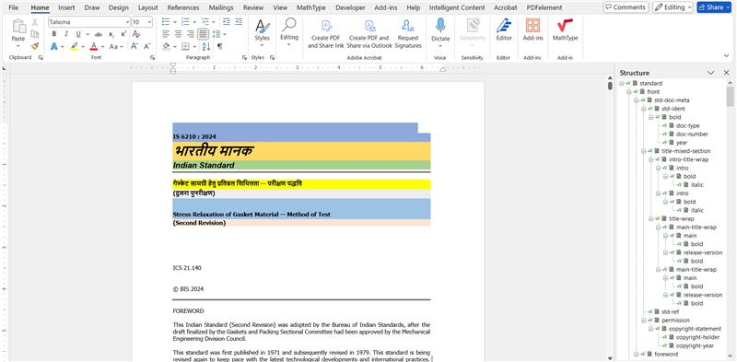Click the Add-ins grid icon
Image resolution: width=737 pixels, height=362 pixels.
532,26
